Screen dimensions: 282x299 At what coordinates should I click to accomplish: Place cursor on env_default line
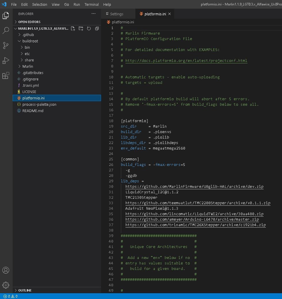[153, 148]
